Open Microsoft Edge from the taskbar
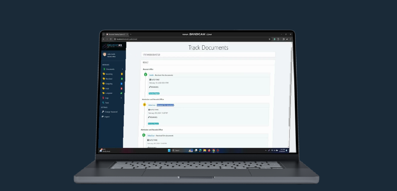This screenshot has height=191, width=397. 200,150
